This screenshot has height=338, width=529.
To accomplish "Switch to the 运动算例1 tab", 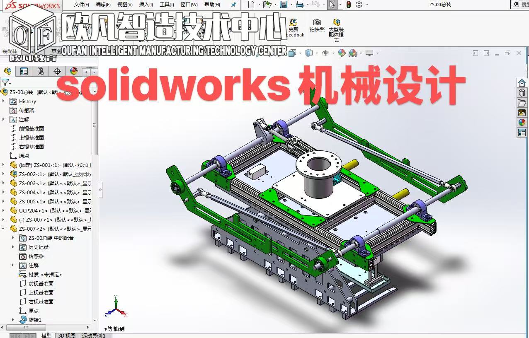I will [x=93, y=335].
